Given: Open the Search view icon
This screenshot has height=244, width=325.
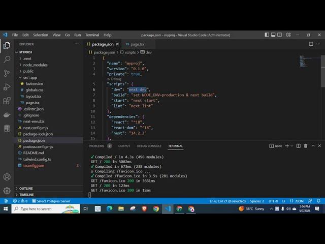Looking at the screenshot, I should tap(7, 59).
